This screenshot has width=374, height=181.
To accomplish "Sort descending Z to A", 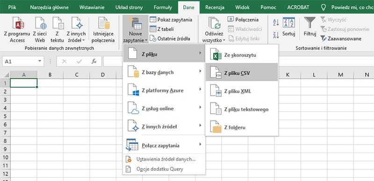I will [276, 35].
